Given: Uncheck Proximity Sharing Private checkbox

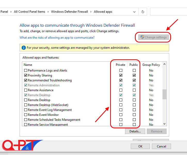Looking at the screenshot, I should (121, 75).
